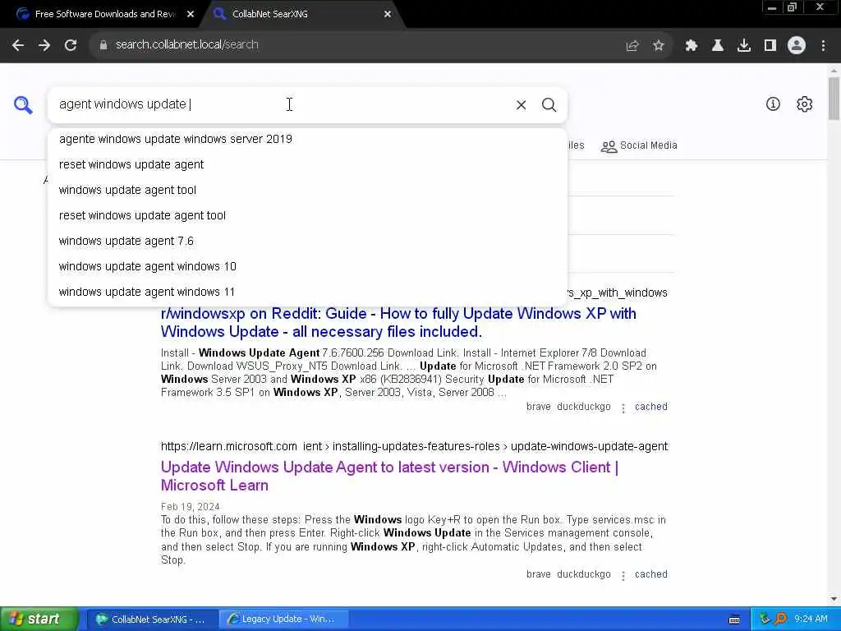
Task: Select suggestion 'agente windows update windows server 2019'
Action: pyautogui.click(x=307, y=139)
